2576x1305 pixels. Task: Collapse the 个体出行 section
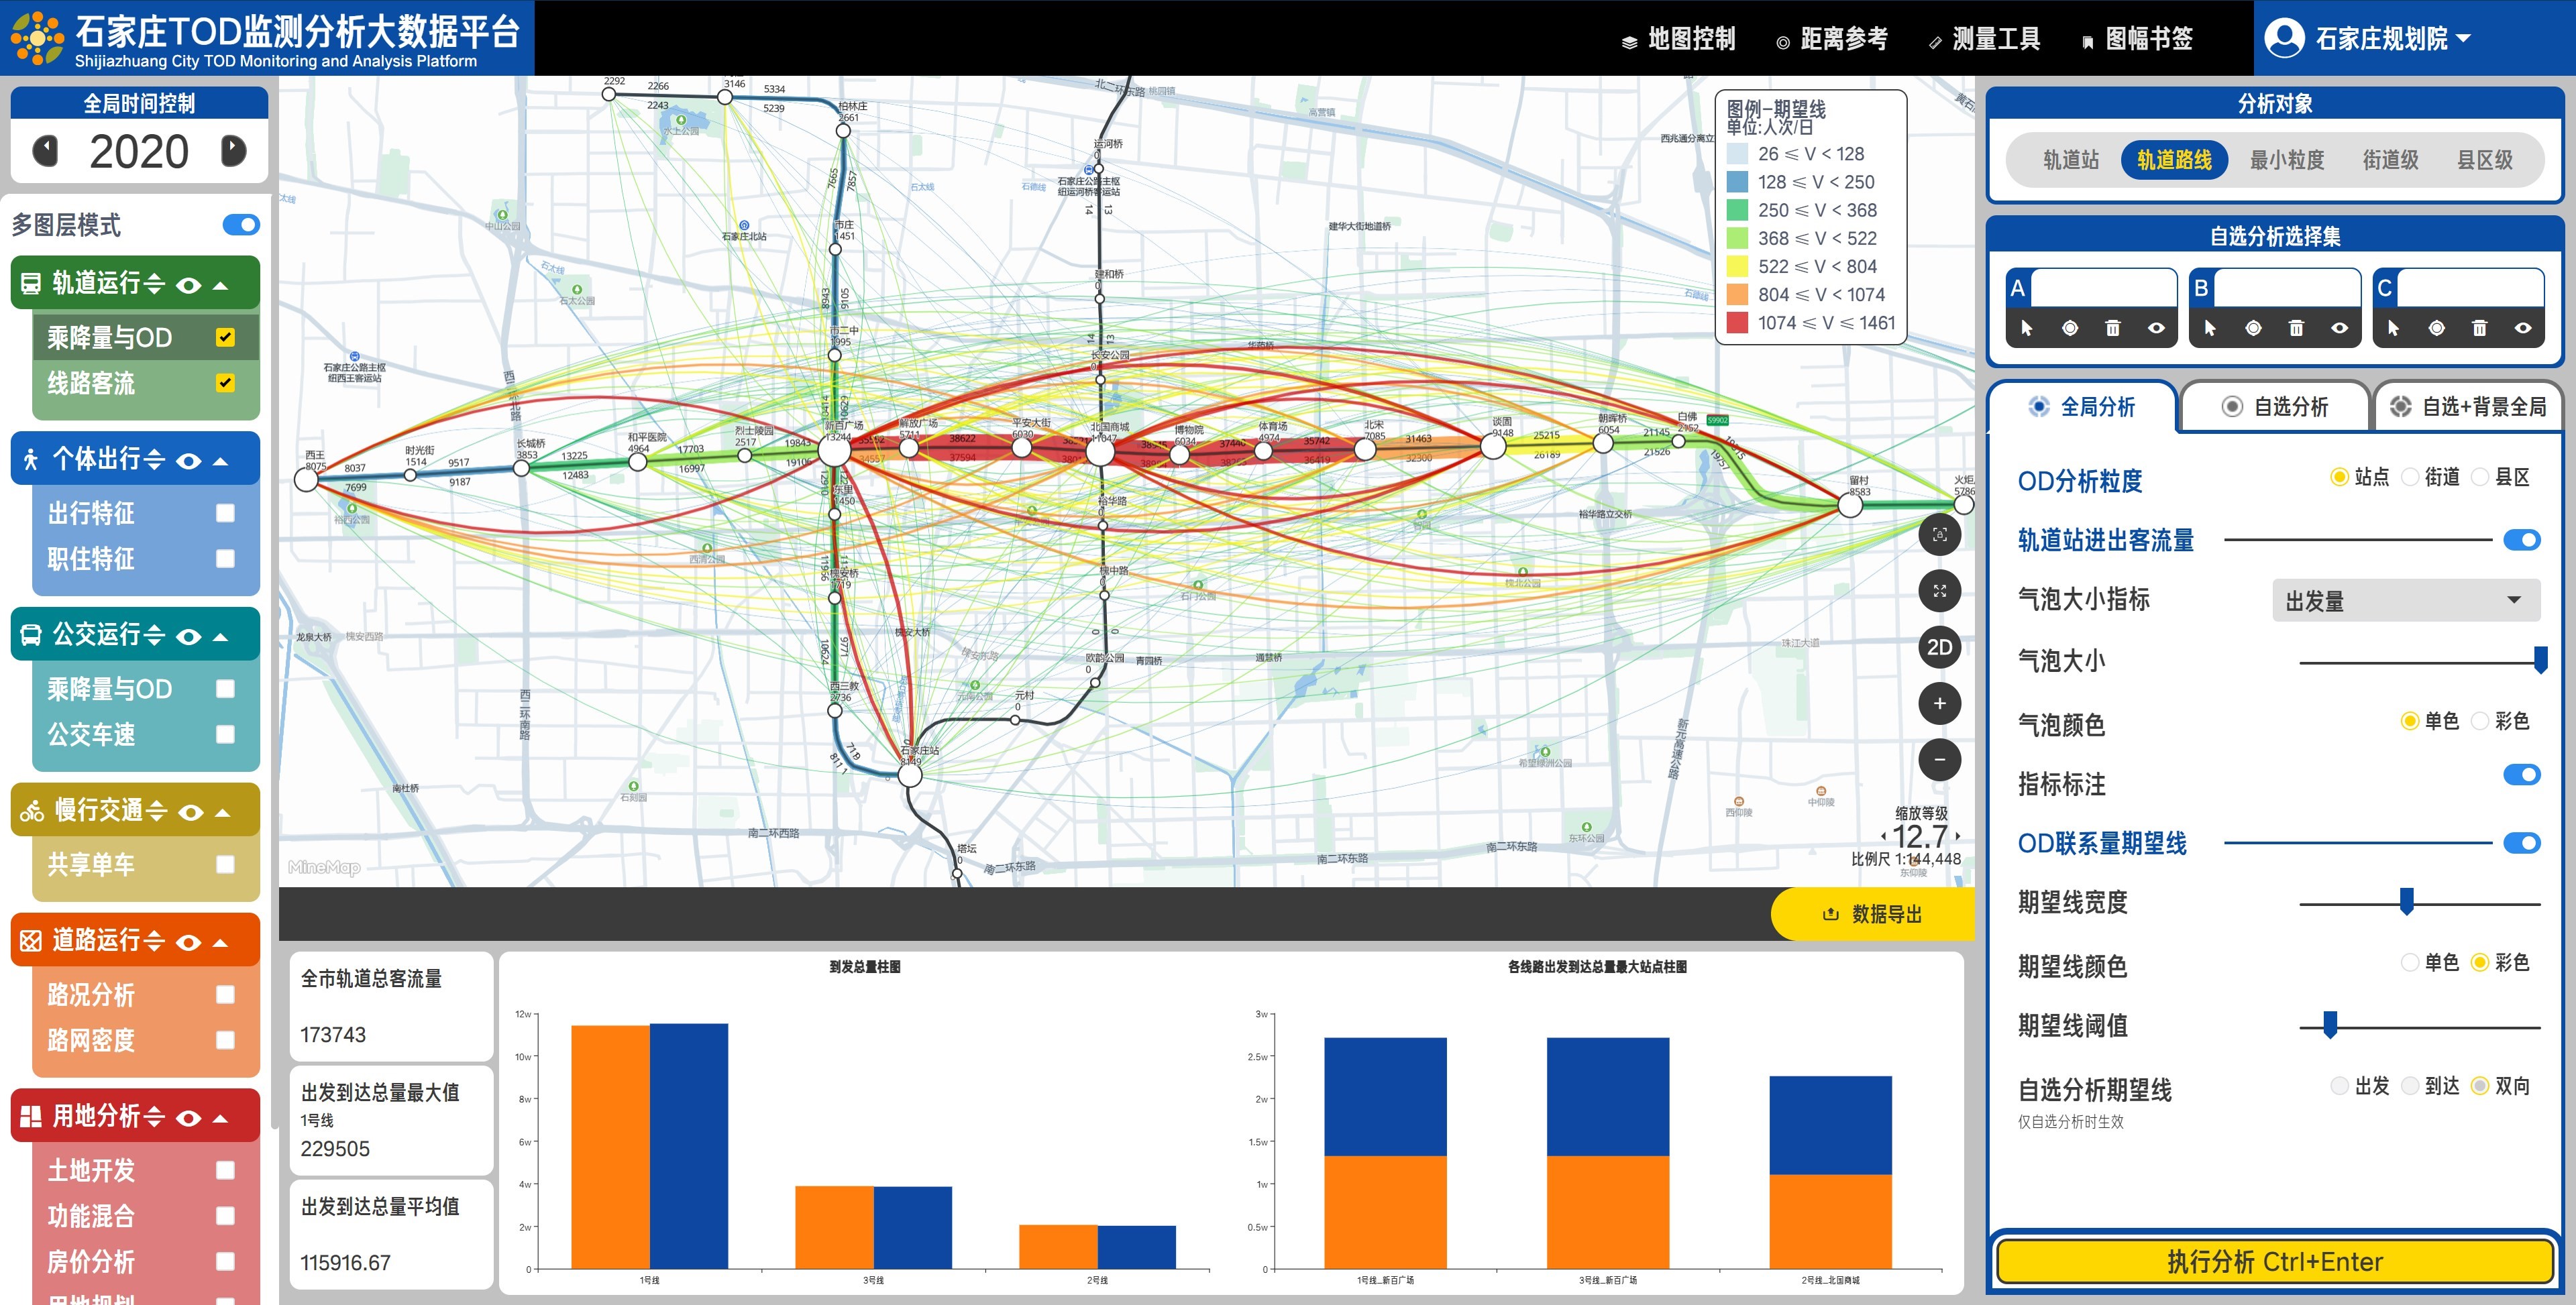point(221,461)
